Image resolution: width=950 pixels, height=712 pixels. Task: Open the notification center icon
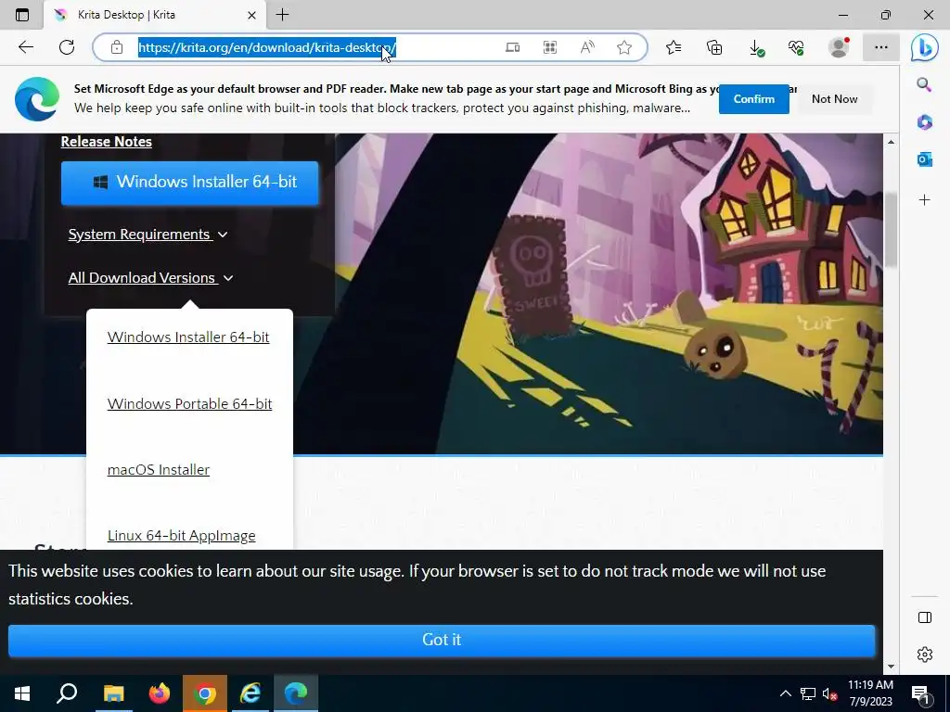point(921,694)
